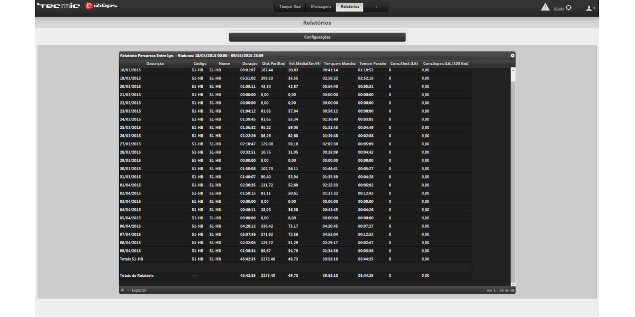This screenshot has width=635, height=317.
Task: Select the Relatórios tab
Action: pos(349,7)
